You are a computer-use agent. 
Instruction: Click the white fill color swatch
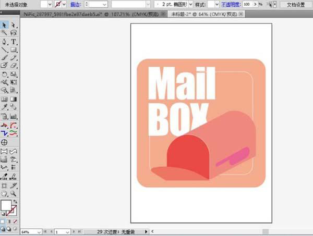(x=6, y=205)
